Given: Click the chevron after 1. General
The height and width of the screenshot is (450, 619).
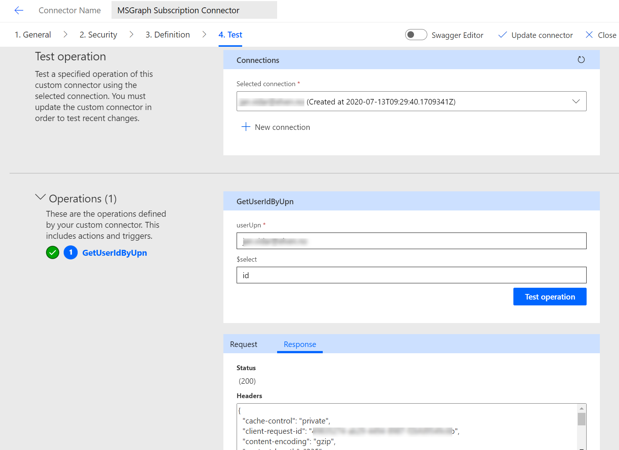Looking at the screenshot, I should click(x=66, y=34).
